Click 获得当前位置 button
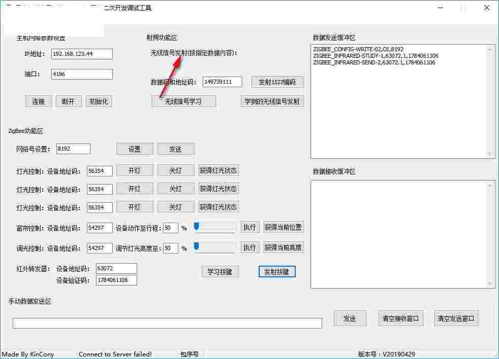This screenshot has width=499, height=359. tap(283, 228)
